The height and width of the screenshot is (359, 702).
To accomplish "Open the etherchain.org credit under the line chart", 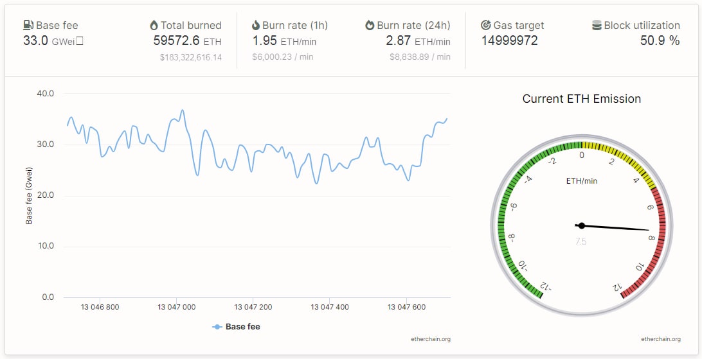I will click(x=431, y=339).
